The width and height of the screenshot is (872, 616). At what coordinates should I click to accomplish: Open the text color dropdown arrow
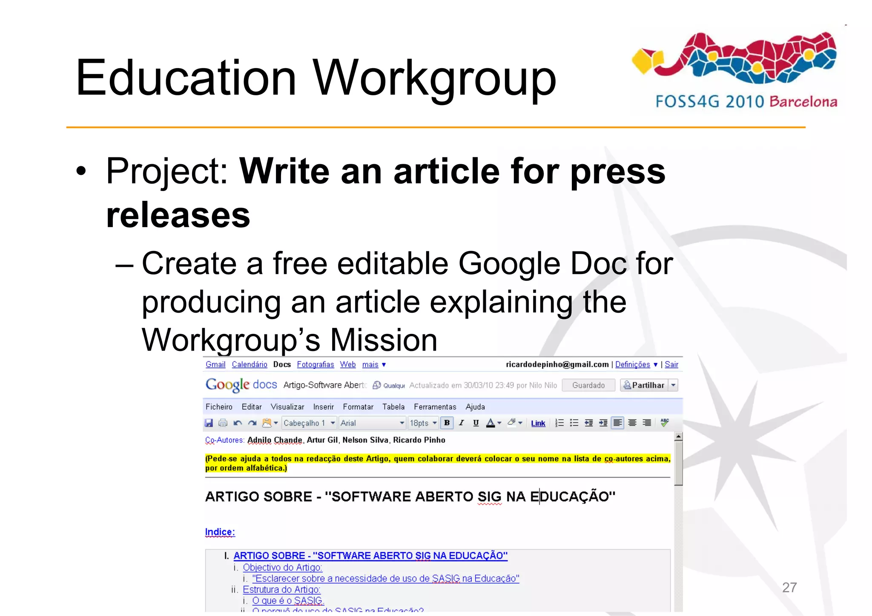[x=499, y=423]
